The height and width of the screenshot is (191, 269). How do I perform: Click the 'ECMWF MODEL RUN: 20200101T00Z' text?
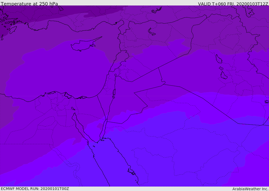(35, 189)
